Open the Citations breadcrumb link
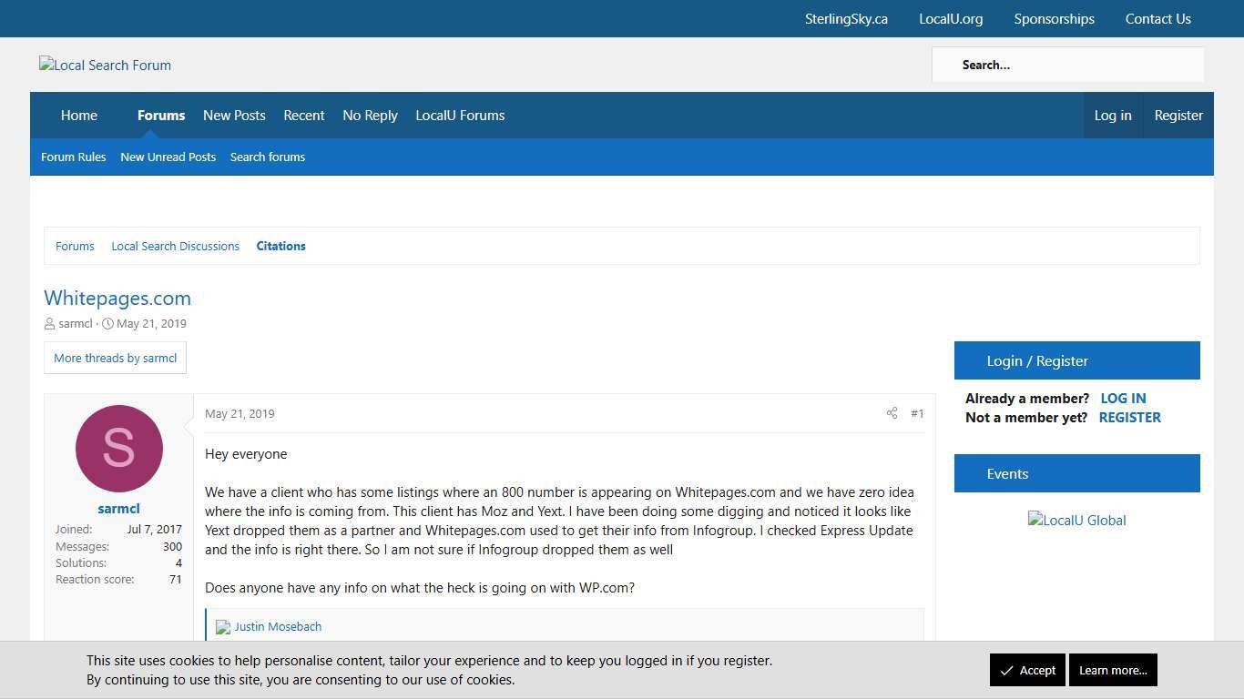Viewport: 1244px width, 699px height. tap(280, 246)
